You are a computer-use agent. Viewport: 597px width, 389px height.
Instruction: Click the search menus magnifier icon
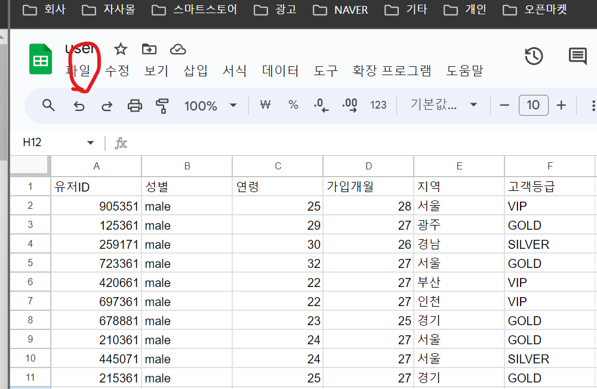(49, 105)
